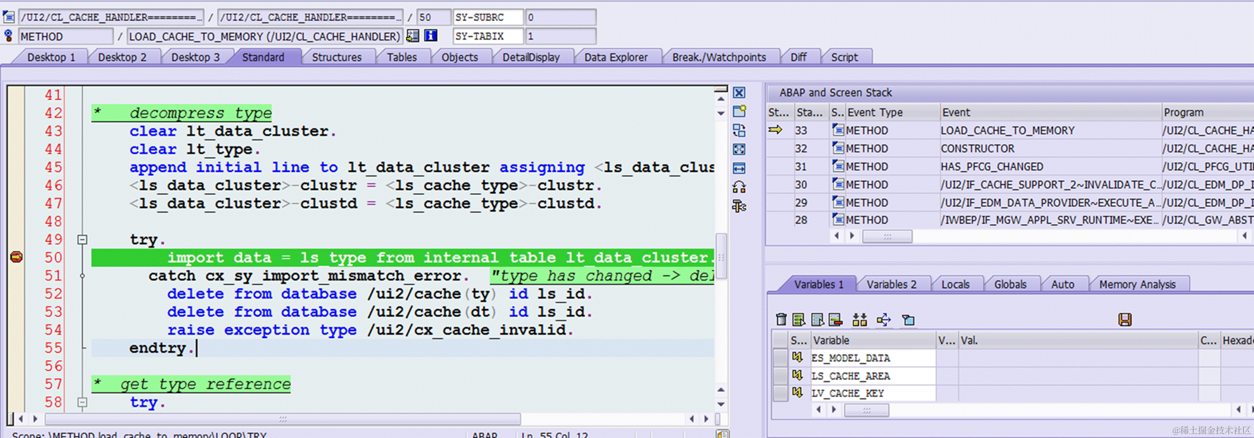Click the SY-SUBRC value field
This screenshot has width=1254, height=438.
(x=560, y=17)
